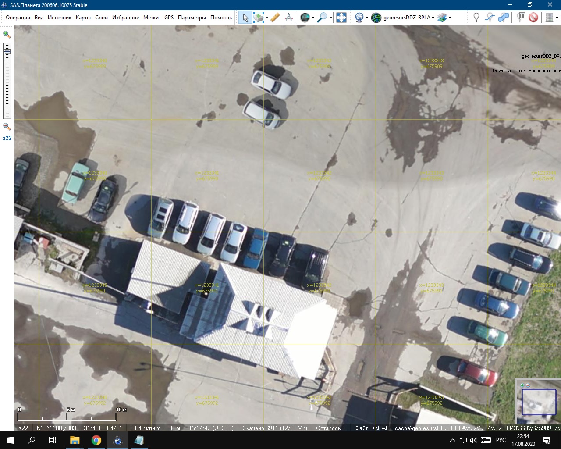The width and height of the screenshot is (561, 449).
Task: Click the minimap red minus button
Action: point(528,385)
